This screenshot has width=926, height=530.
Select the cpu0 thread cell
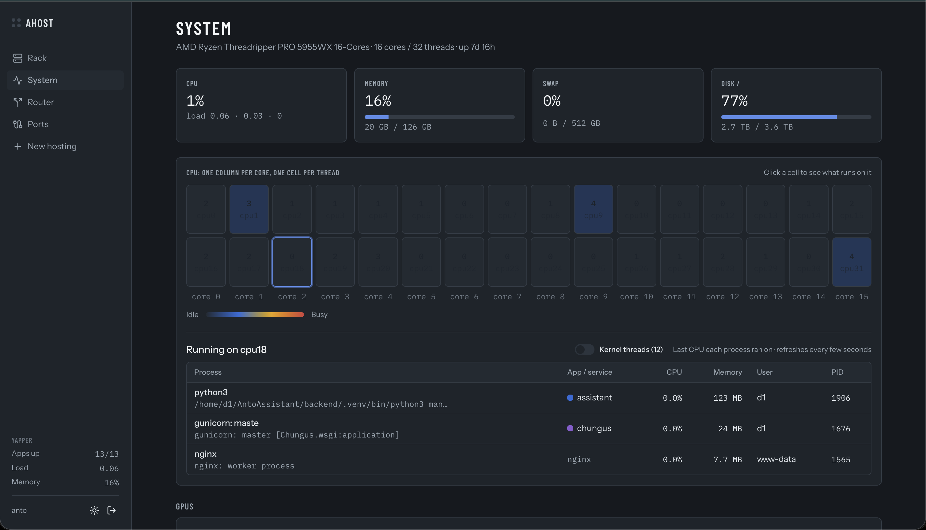pyautogui.click(x=206, y=209)
